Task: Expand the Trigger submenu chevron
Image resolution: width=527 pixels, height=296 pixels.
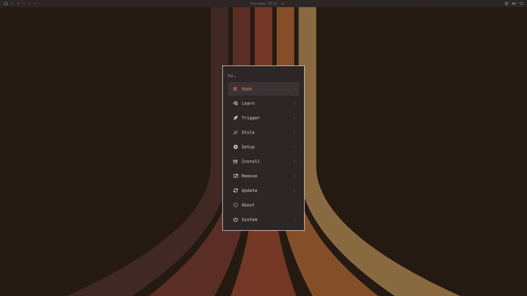Action: click(x=295, y=118)
